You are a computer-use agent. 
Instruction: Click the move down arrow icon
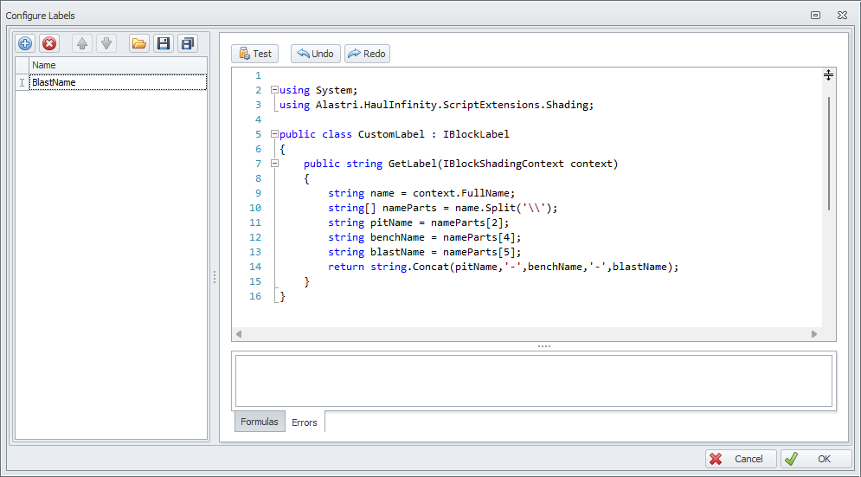tap(106, 43)
